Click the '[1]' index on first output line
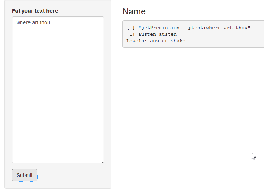 tap(131, 28)
